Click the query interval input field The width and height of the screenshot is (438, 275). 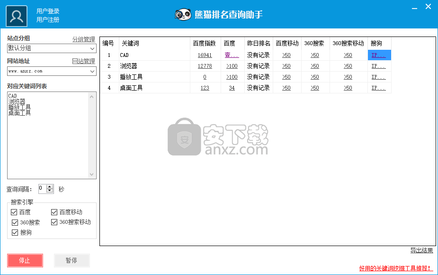(42, 189)
